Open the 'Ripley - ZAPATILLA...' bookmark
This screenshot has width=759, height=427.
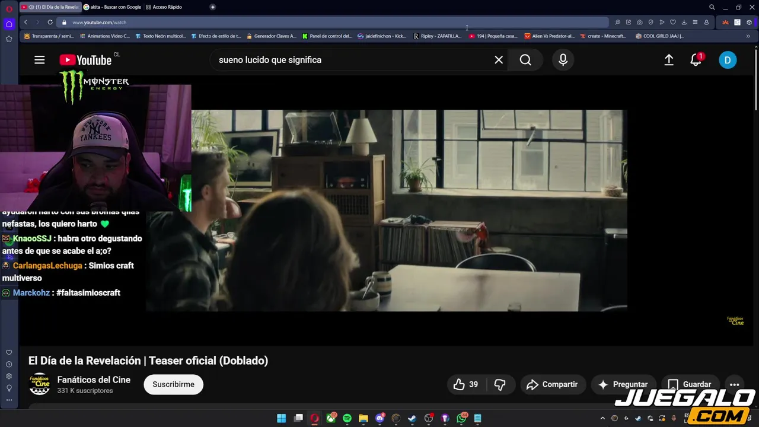click(437, 36)
